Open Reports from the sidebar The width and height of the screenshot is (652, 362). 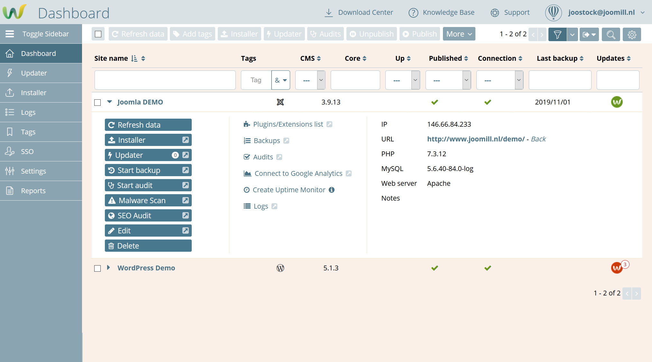[33, 191]
